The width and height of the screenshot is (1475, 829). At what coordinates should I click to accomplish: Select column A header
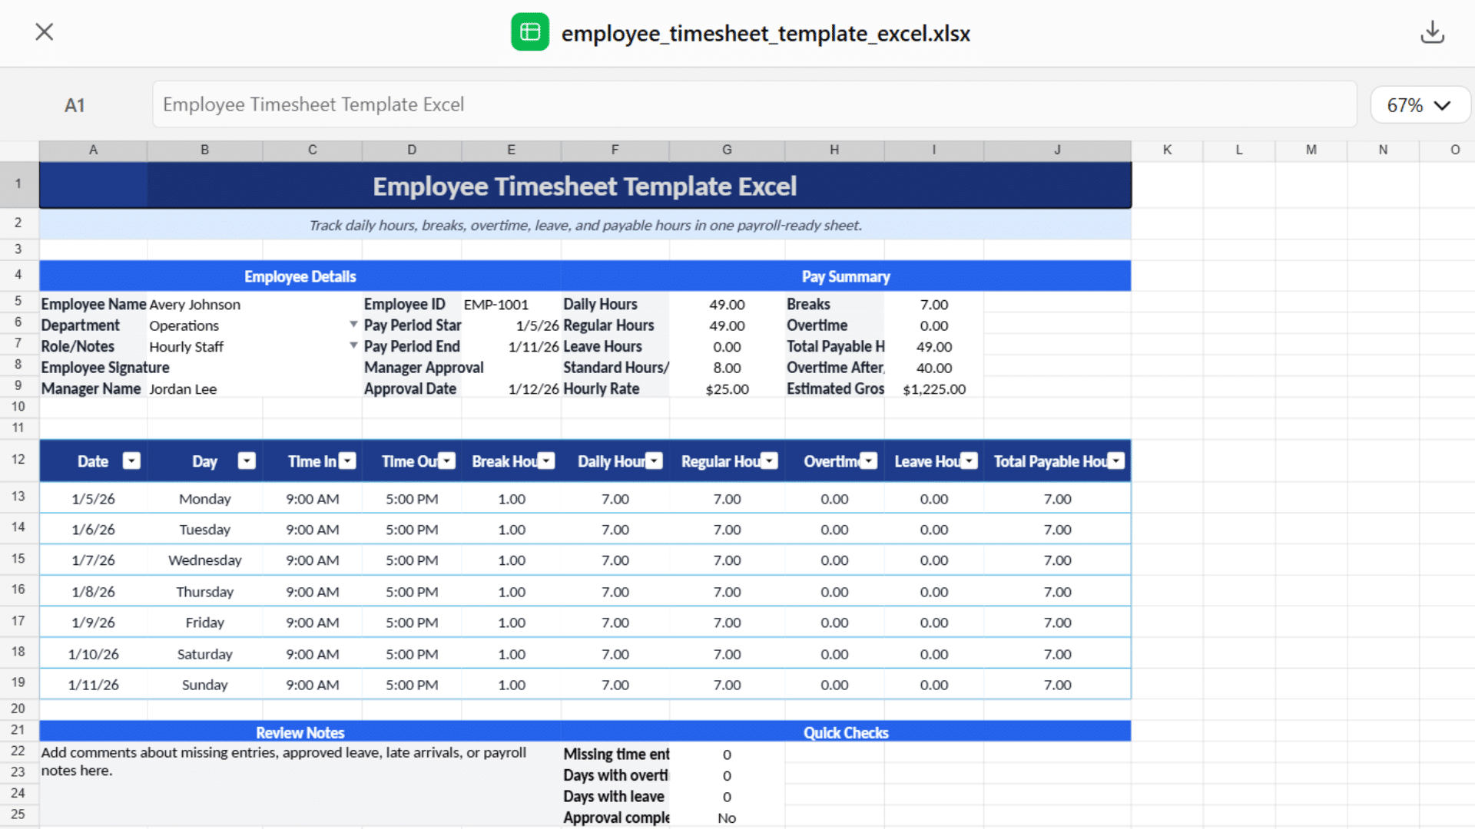click(x=93, y=150)
